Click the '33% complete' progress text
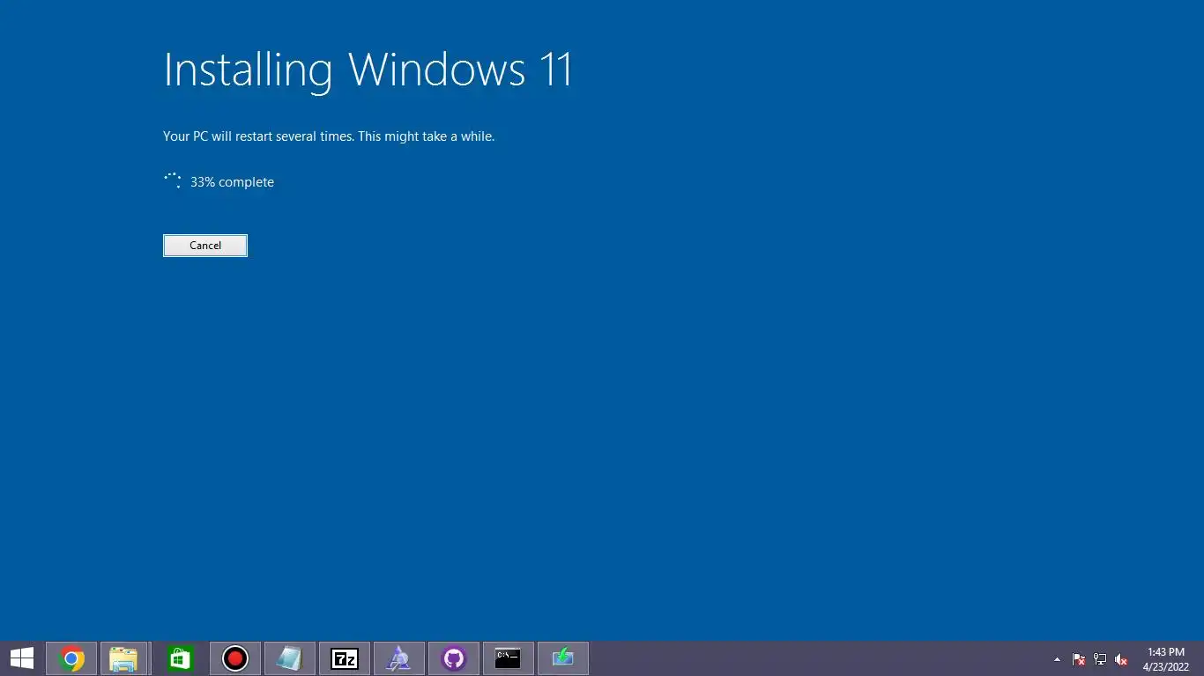This screenshot has width=1204, height=676. (x=232, y=182)
